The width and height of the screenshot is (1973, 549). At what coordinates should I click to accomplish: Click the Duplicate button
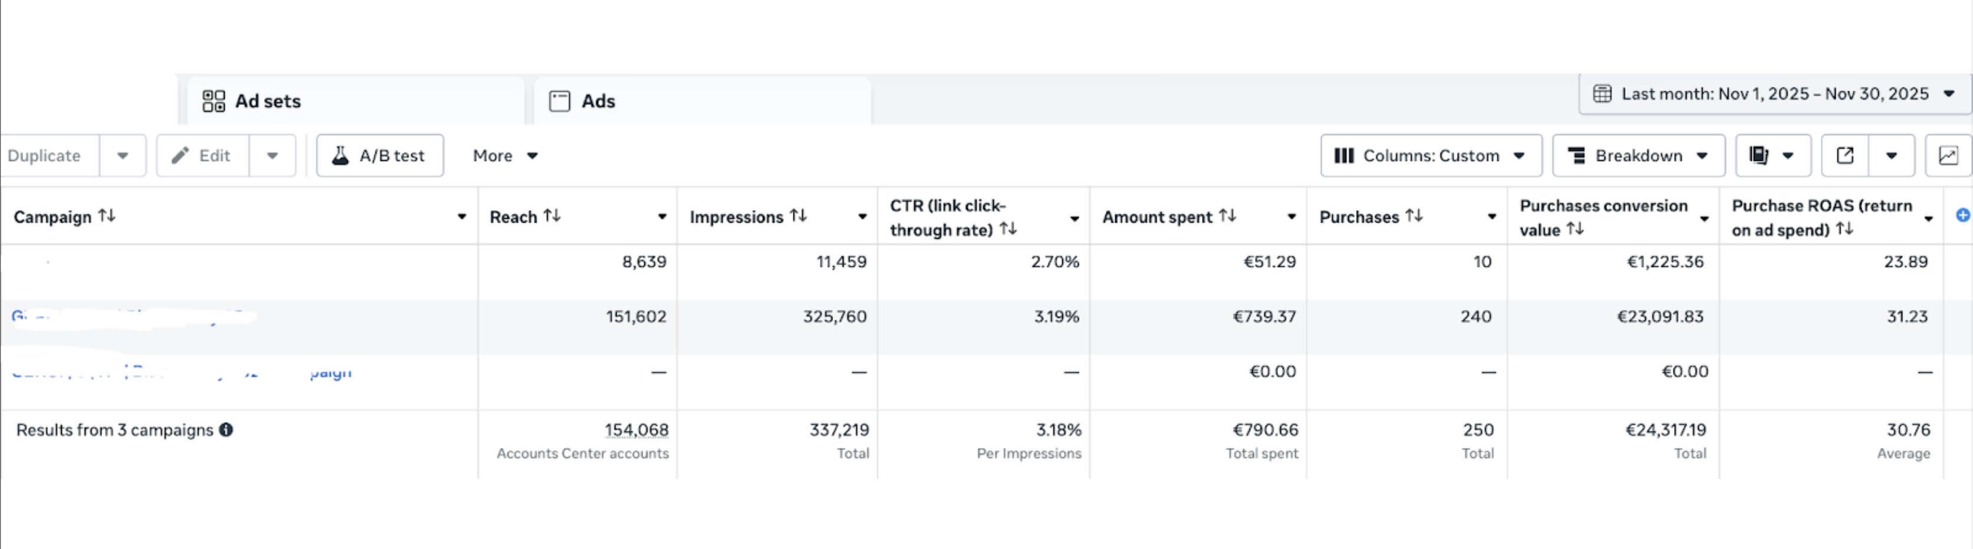(45, 155)
